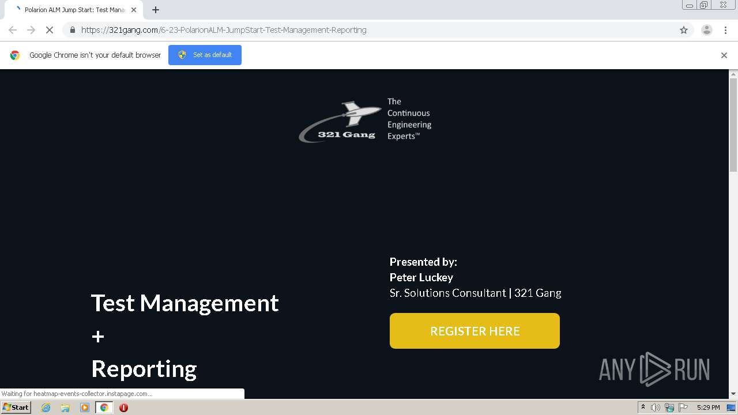Screen dimensions: 738x415
Task: Open media player in taskbar
Action: coord(85,408)
